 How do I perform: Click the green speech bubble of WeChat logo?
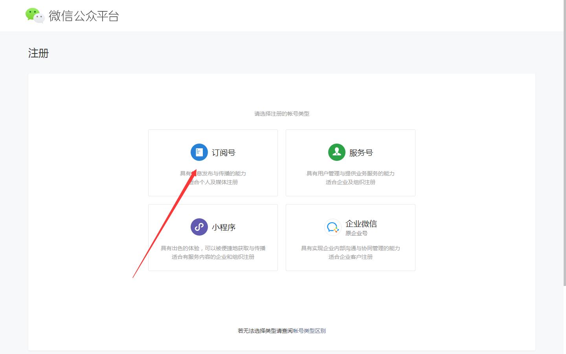click(31, 13)
